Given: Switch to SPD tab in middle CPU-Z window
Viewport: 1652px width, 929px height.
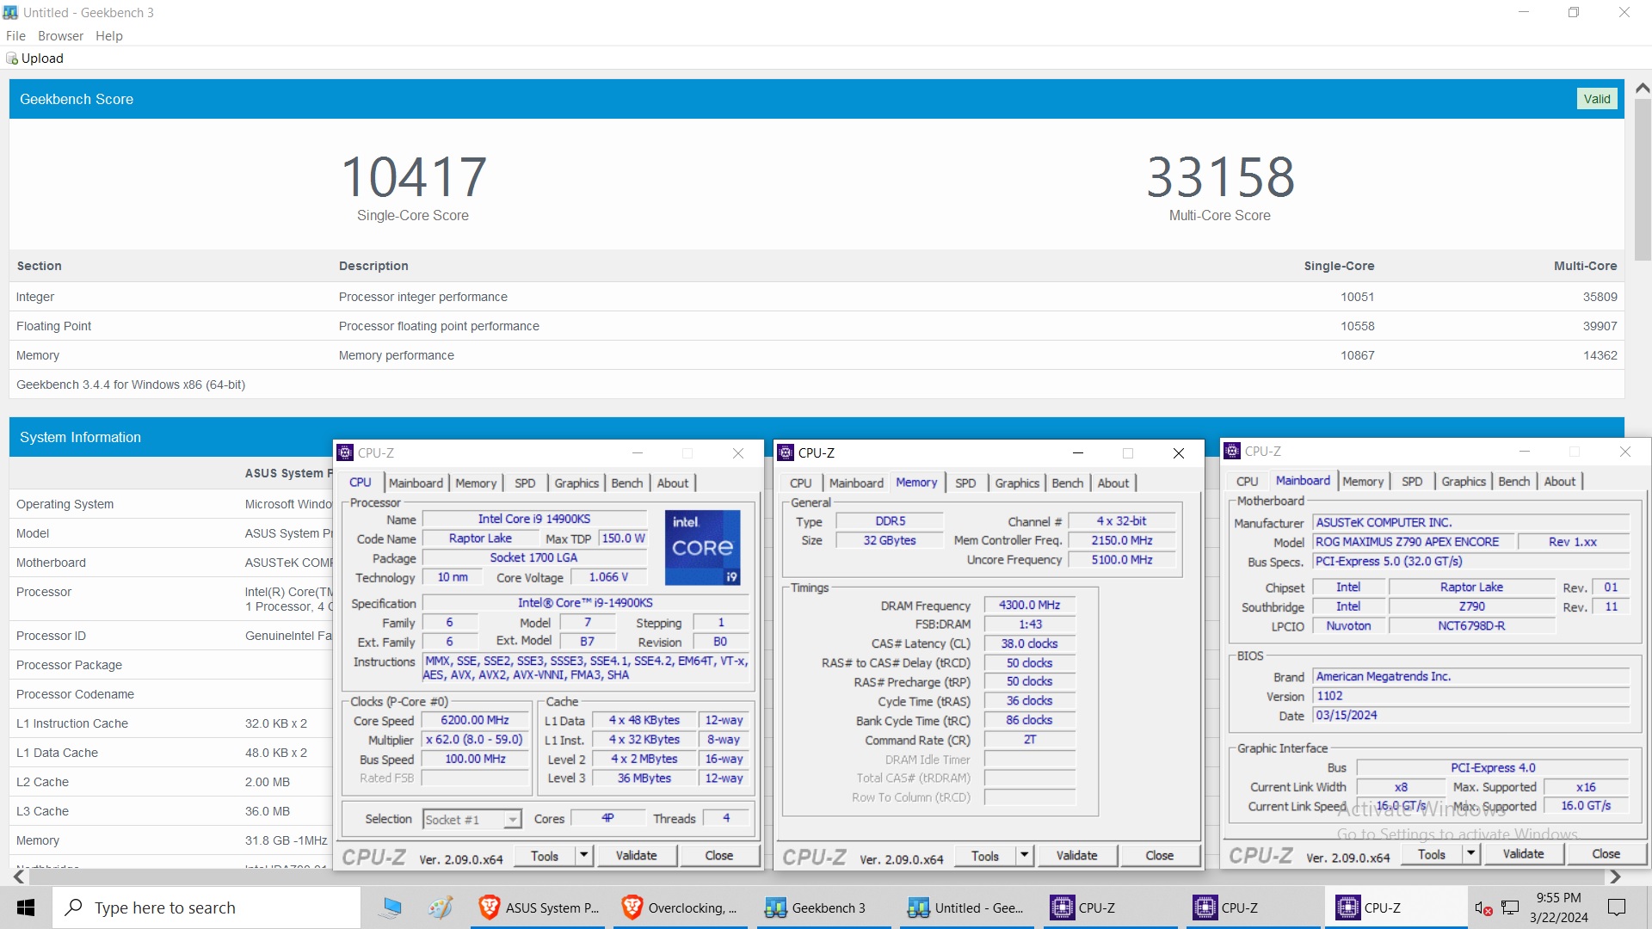Looking at the screenshot, I should click(965, 483).
